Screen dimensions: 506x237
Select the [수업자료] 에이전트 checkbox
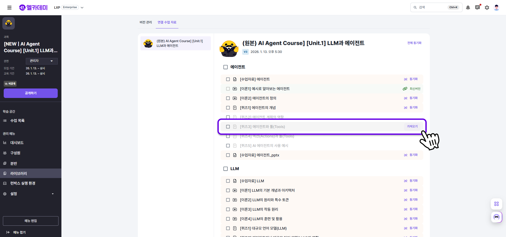coord(228,79)
